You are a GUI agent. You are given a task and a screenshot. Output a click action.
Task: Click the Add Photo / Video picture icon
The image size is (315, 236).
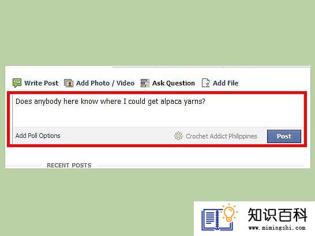(x=69, y=83)
